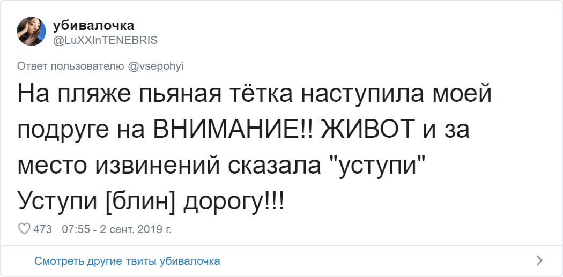Click the 'Ответ пользователю' reply label

[x=71, y=66]
